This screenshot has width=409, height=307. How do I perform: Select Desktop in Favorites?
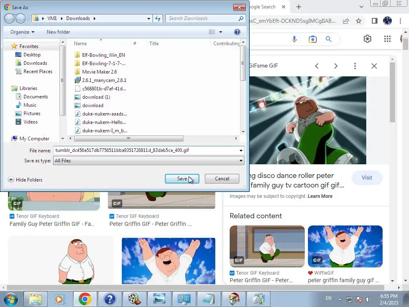[32, 54]
